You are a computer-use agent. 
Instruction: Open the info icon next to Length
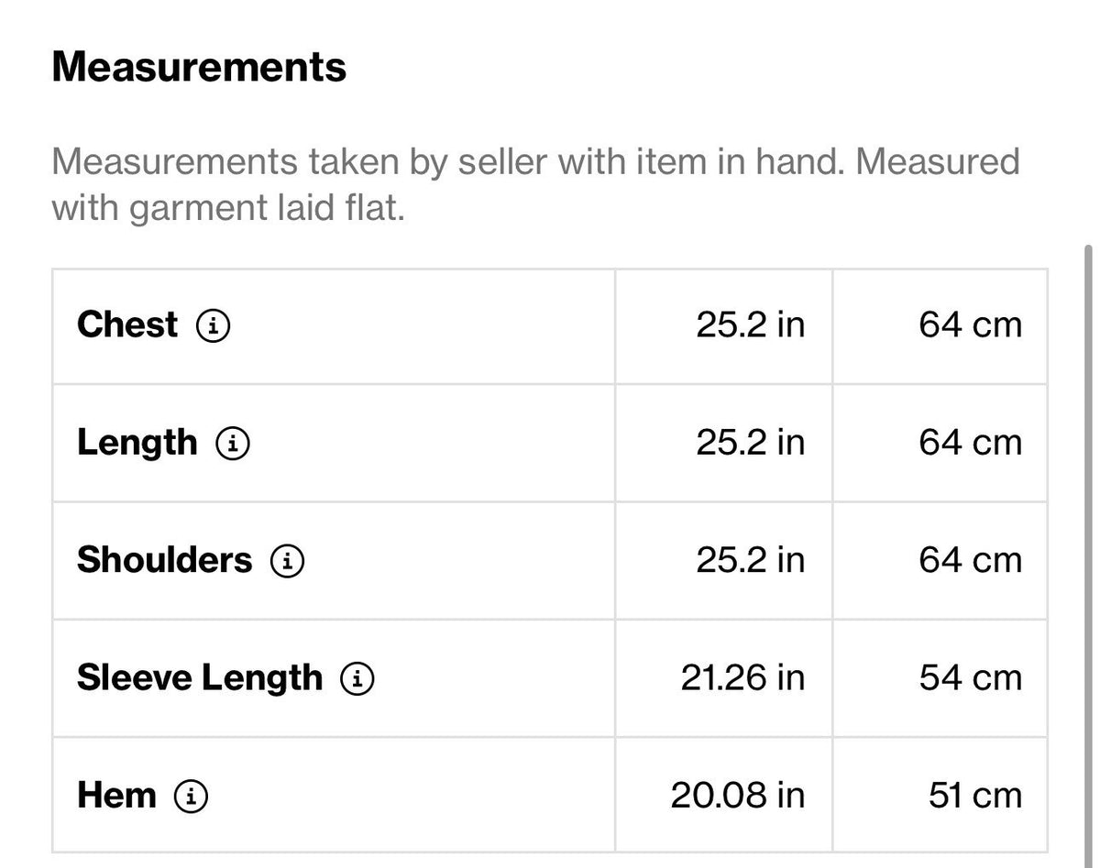[x=233, y=444]
